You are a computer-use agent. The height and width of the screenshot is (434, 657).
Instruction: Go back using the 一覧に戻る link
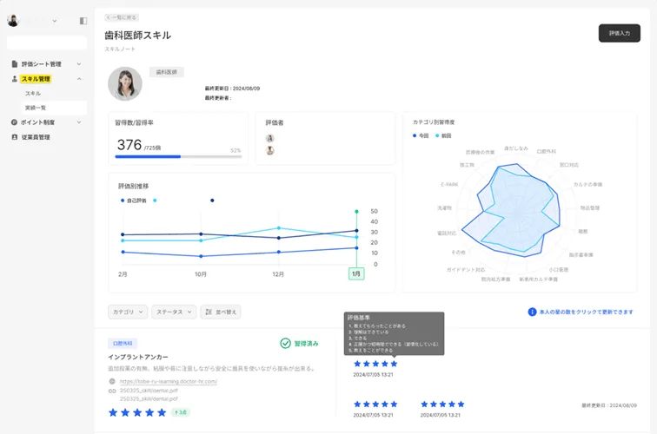click(x=122, y=17)
